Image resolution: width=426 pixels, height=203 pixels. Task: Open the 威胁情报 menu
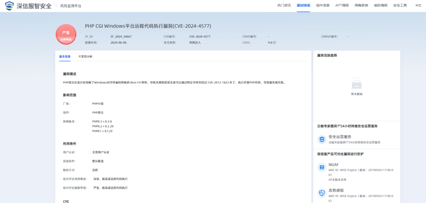381,6
